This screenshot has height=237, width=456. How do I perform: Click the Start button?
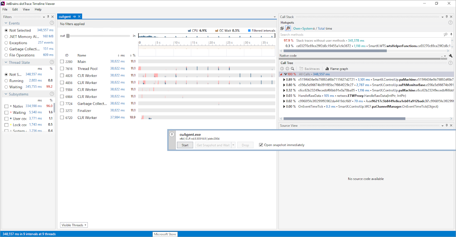(185, 145)
